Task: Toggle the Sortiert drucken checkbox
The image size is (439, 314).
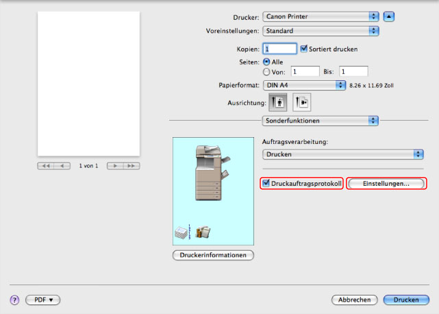Action: [x=305, y=49]
